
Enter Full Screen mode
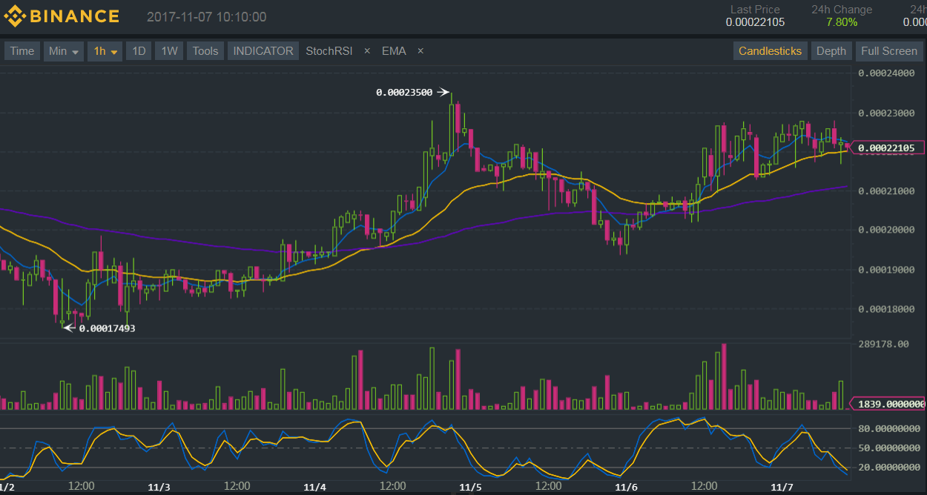888,51
